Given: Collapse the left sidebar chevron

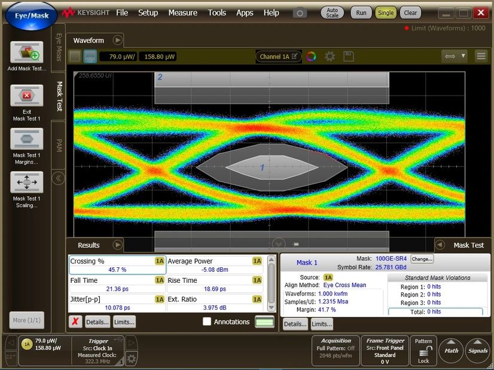Looking at the screenshot, I should [58, 177].
